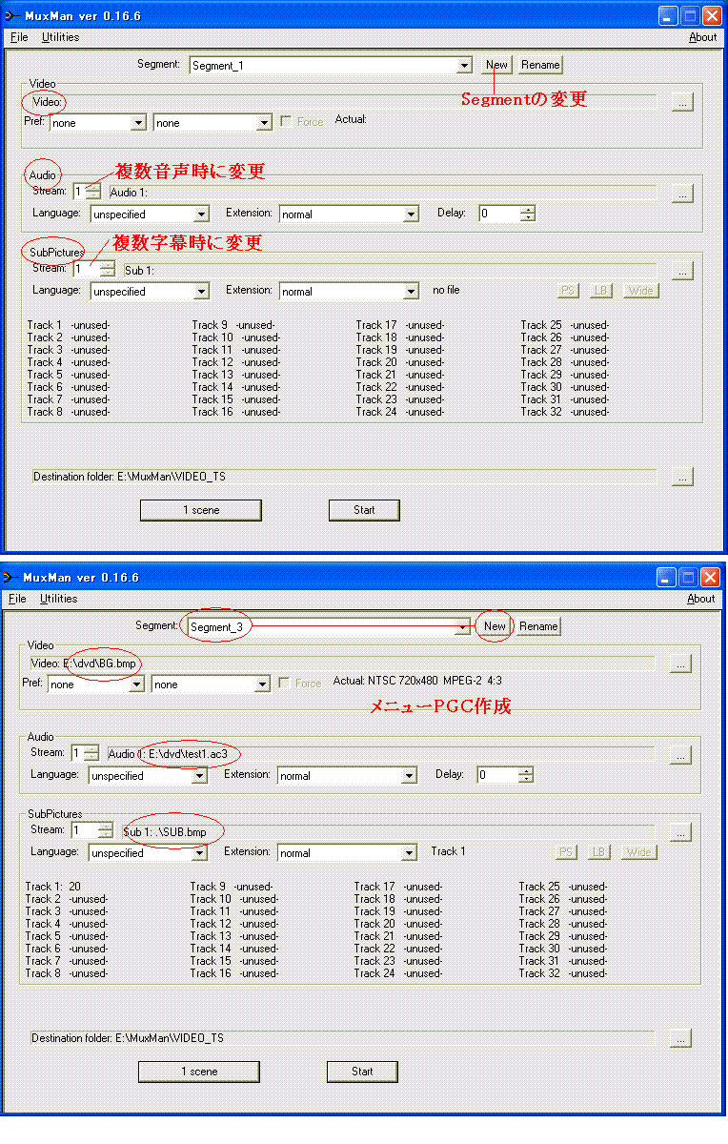Click Rename segment button in lower window
728x1144 pixels.
point(538,626)
